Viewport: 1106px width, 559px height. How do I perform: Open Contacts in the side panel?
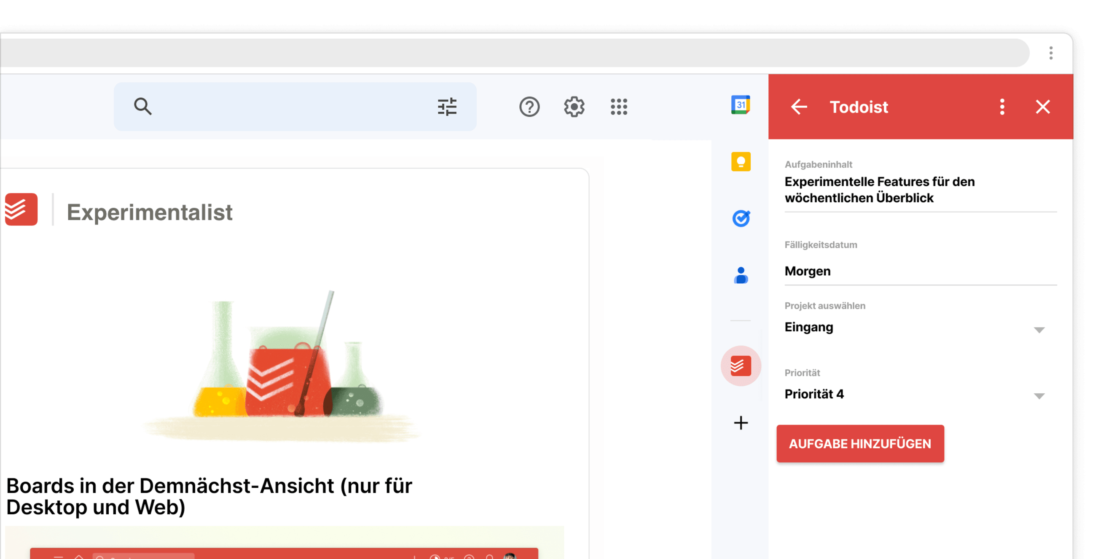tap(741, 275)
